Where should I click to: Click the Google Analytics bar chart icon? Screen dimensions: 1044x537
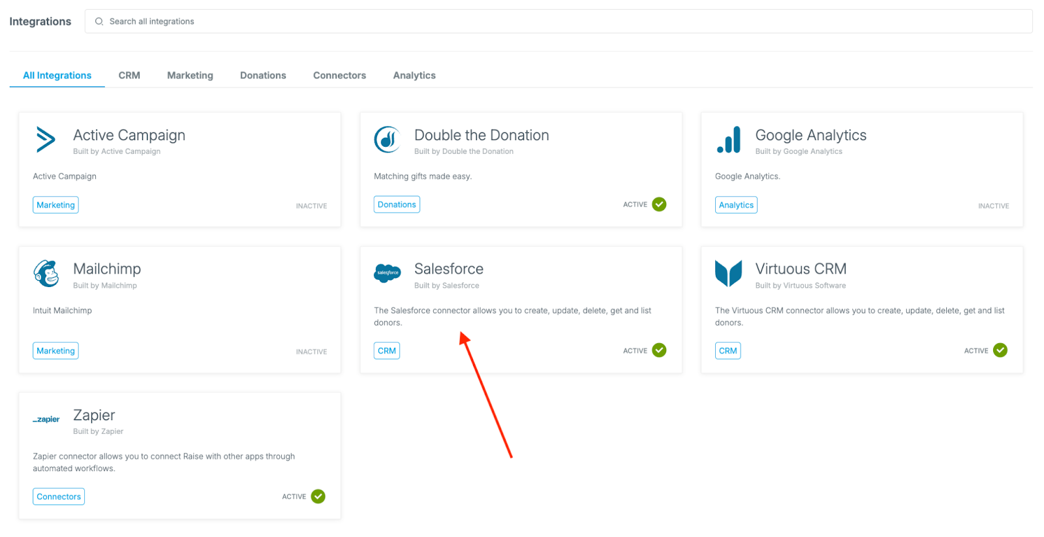(x=729, y=140)
